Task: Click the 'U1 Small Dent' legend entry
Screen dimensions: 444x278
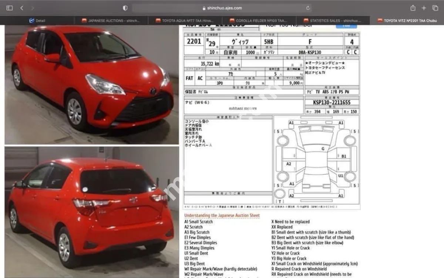Action: [x=196, y=253]
